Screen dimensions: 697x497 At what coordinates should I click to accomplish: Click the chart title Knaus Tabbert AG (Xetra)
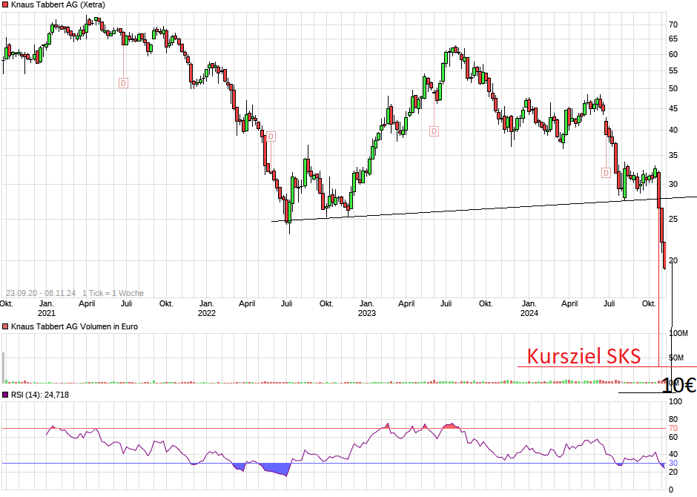click(59, 5)
